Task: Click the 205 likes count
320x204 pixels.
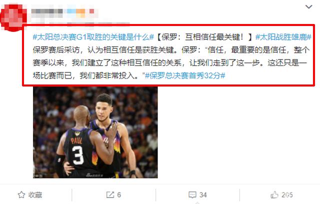Action: pos(287,195)
